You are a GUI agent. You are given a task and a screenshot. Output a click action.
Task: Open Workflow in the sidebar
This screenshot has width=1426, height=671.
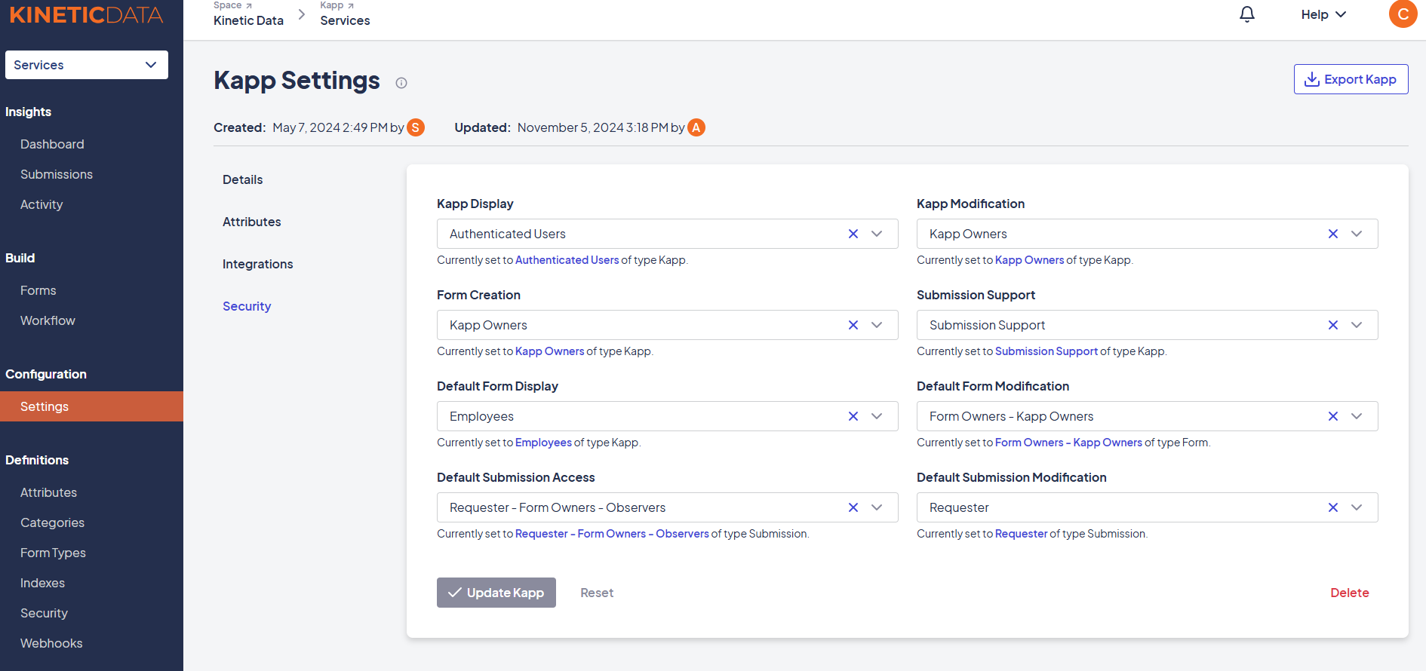click(x=48, y=320)
